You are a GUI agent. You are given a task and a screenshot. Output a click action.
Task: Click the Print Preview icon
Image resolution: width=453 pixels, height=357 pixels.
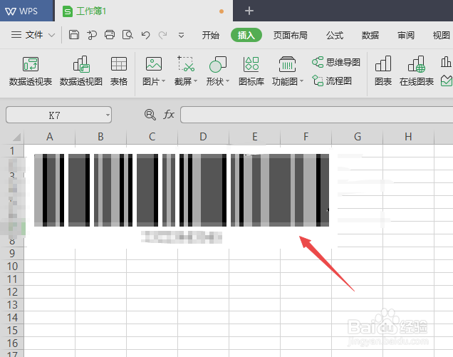[x=127, y=35]
